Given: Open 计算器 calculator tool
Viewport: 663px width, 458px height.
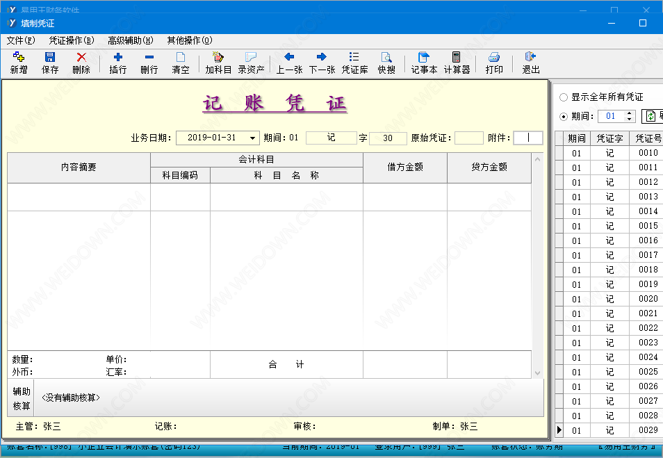Looking at the screenshot, I should [x=457, y=63].
